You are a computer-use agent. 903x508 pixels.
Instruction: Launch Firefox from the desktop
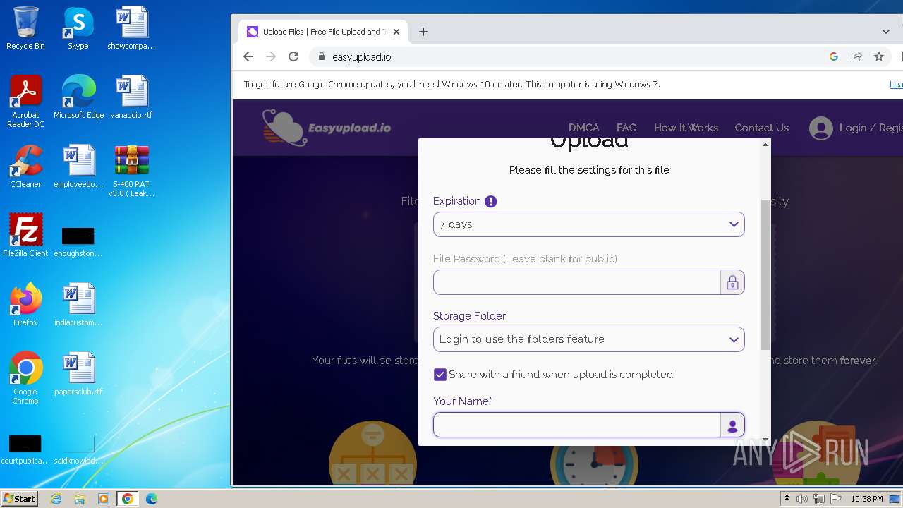tap(25, 304)
